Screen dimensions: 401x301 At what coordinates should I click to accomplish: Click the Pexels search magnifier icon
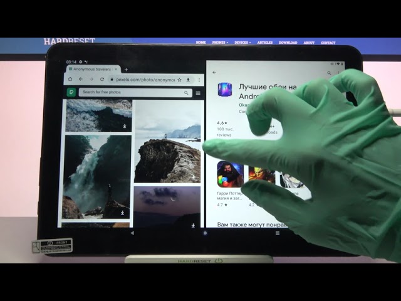click(x=186, y=93)
